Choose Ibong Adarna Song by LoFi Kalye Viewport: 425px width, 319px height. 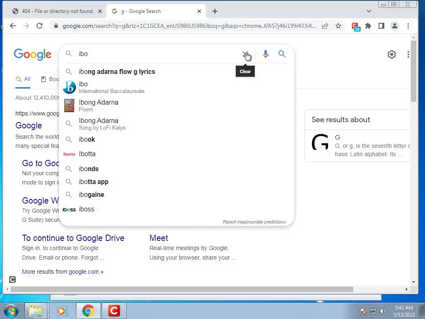click(x=176, y=124)
